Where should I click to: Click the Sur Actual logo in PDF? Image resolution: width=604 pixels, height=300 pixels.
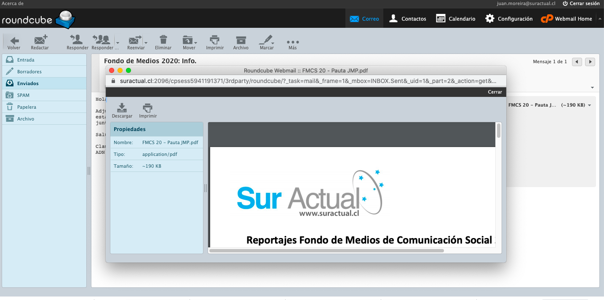pyautogui.click(x=311, y=193)
